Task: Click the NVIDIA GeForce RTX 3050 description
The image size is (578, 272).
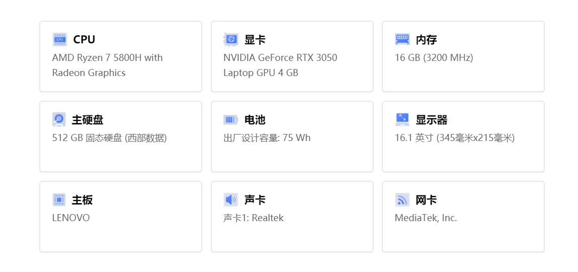Action: (x=280, y=57)
